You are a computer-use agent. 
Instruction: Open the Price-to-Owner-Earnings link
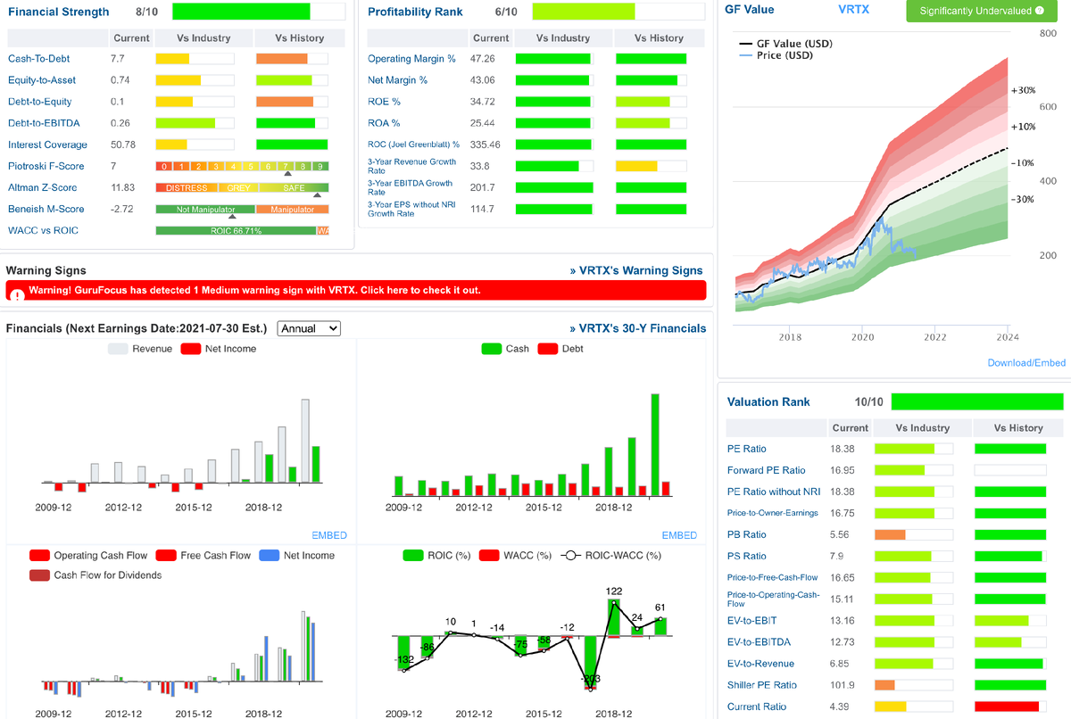(773, 513)
